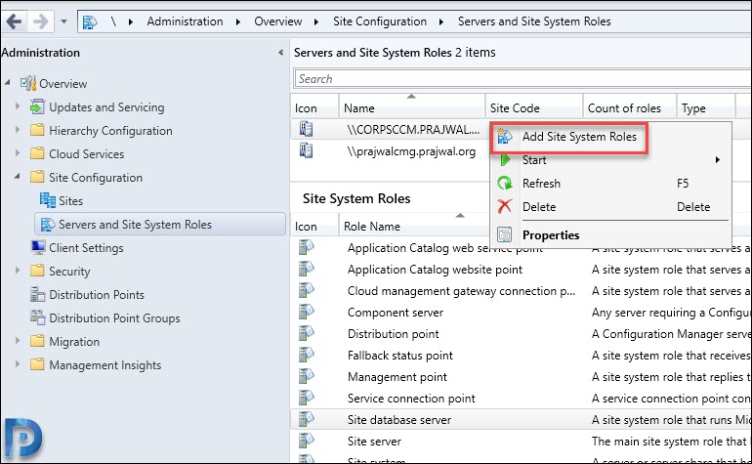Open Properties from the context menu

[610, 235]
